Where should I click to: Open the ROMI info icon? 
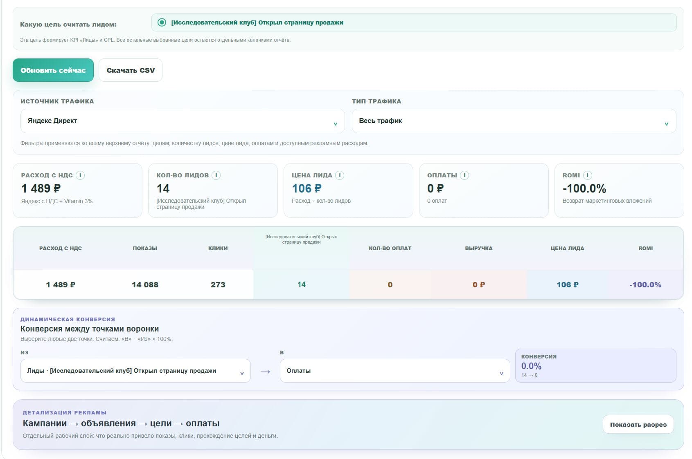click(x=588, y=175)
